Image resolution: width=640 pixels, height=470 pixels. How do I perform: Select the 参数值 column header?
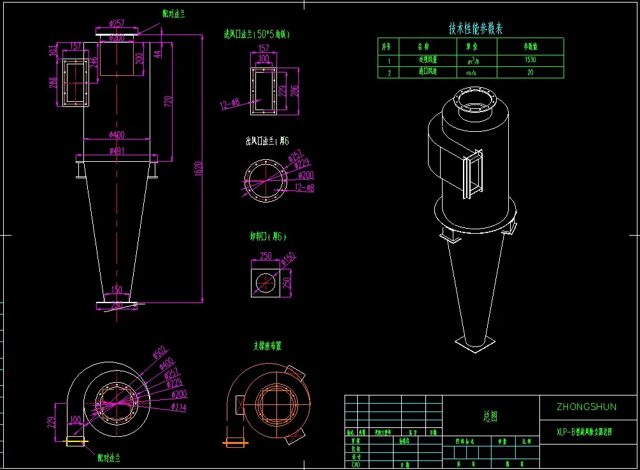(x=530, y=46)
